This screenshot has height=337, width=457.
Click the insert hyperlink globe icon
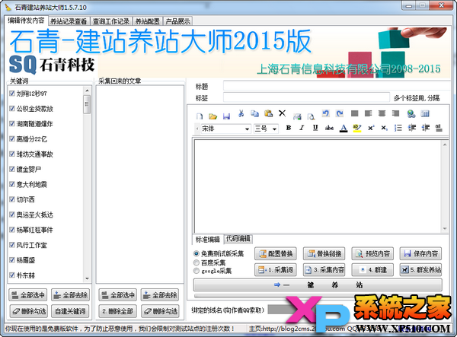tap(411, 113)
